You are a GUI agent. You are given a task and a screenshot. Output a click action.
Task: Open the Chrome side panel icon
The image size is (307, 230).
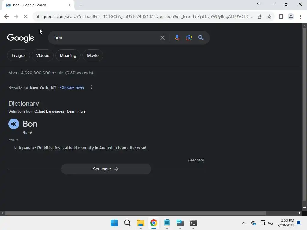281,17
